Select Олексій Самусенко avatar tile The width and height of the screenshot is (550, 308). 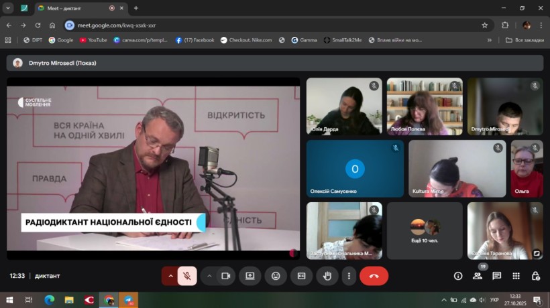[355, 169]
